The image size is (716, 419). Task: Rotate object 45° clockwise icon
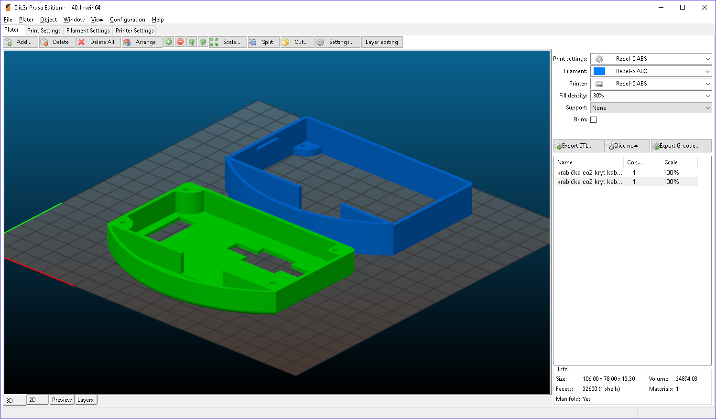(x=203, y=42)
